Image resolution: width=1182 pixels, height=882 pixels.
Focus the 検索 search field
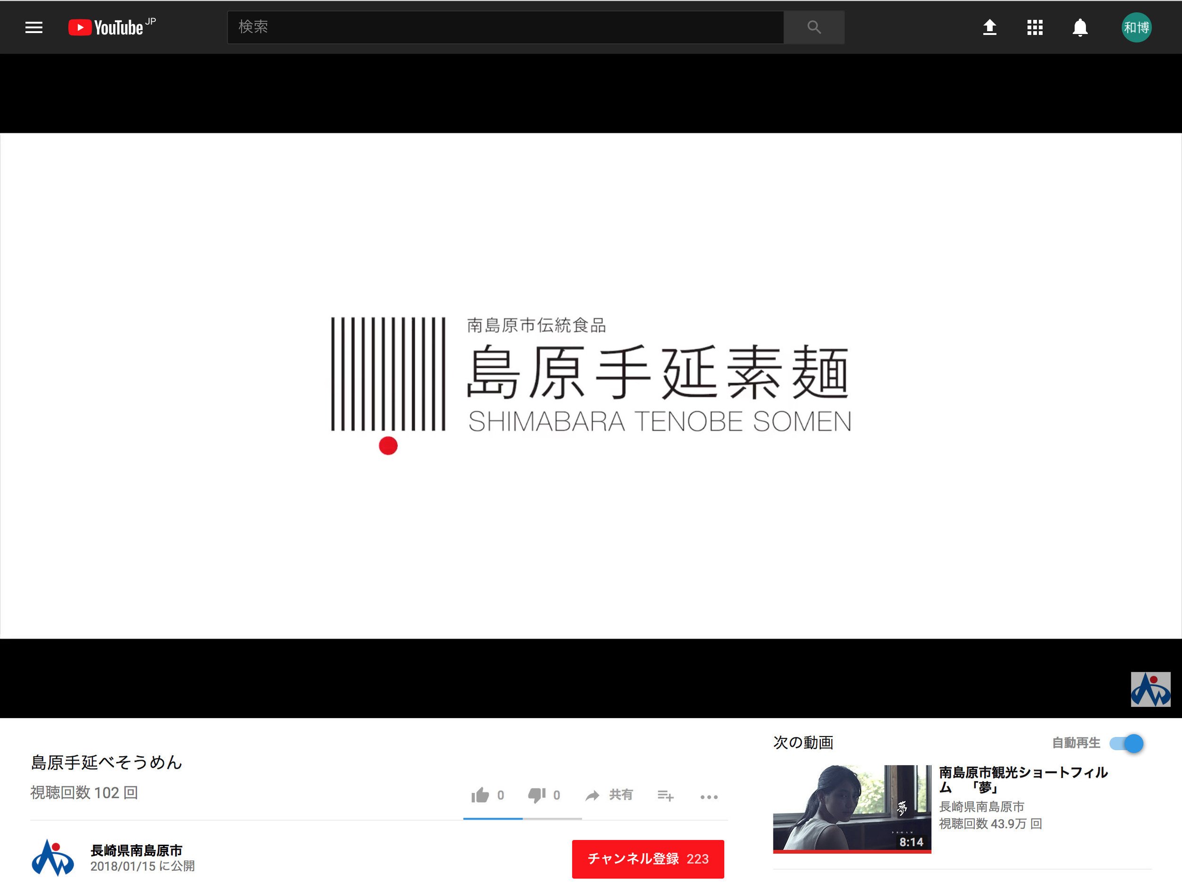[x=505, y=27]
